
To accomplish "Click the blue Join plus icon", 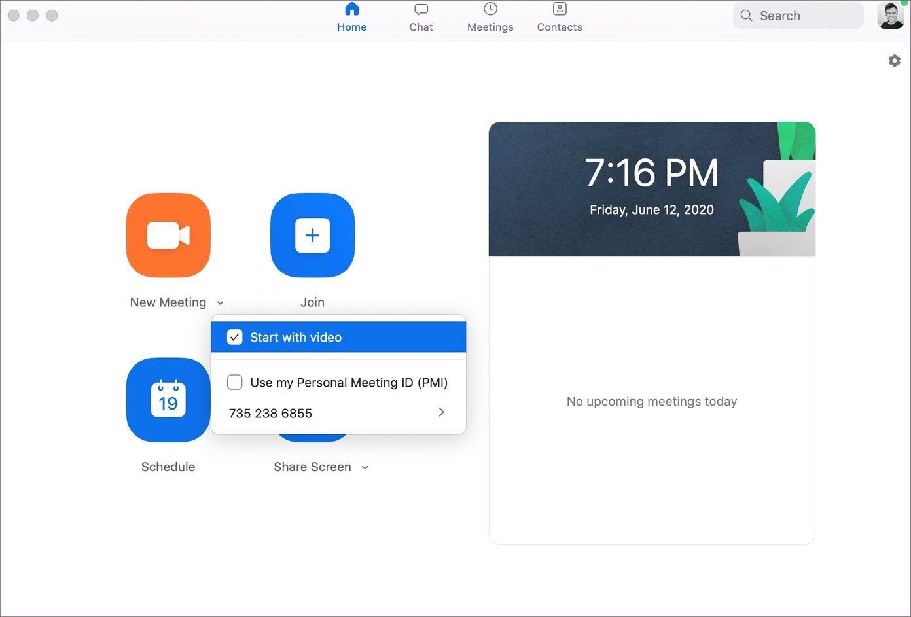I will [312, 236].
